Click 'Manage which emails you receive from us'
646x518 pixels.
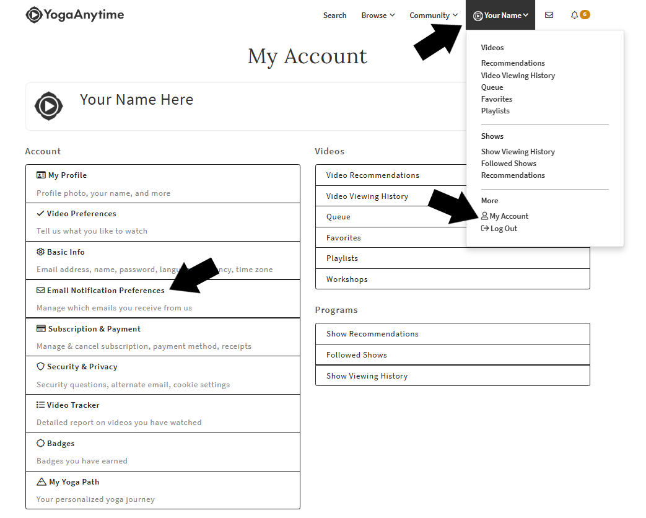[x=114, y=308]
